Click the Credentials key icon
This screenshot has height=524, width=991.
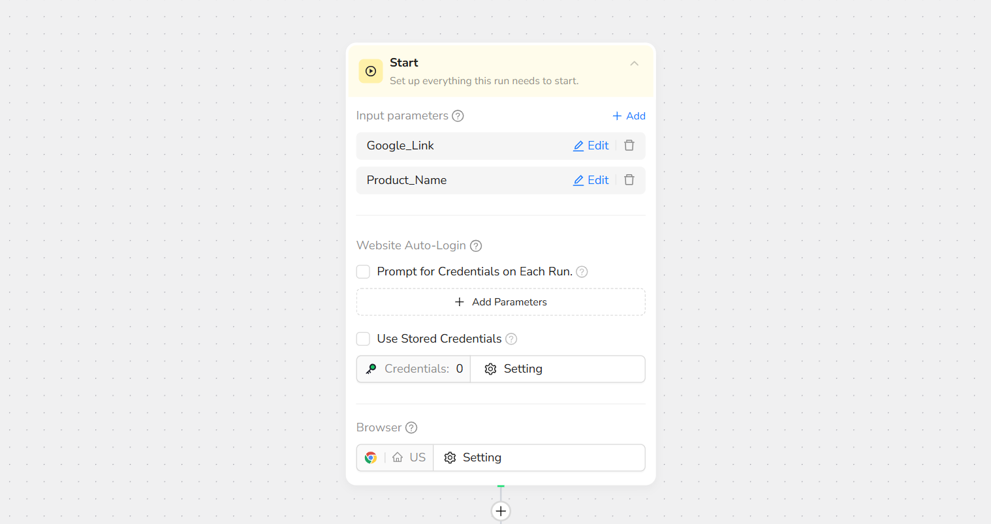tap(371, 369)
